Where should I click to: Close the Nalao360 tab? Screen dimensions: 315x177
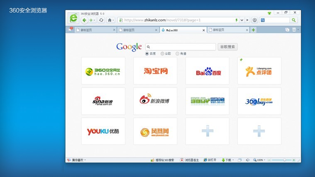click(203, 30)
